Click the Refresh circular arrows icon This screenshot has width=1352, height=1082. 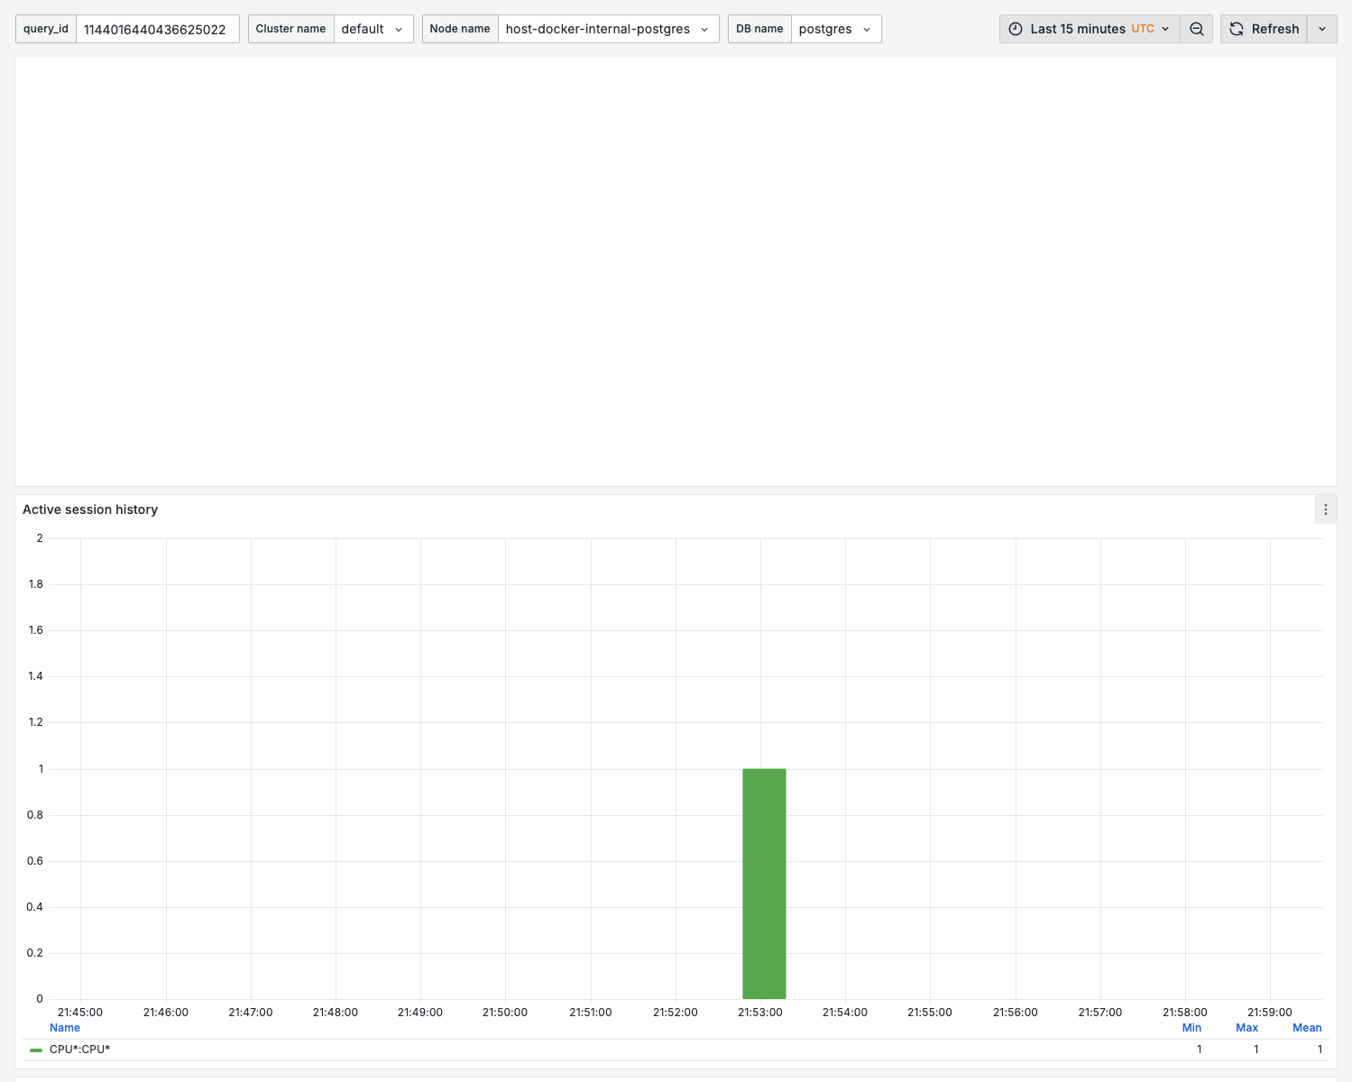pos(1236,28)
